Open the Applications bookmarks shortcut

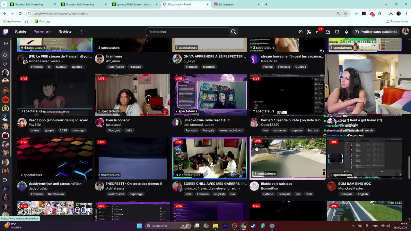point(12,21)
